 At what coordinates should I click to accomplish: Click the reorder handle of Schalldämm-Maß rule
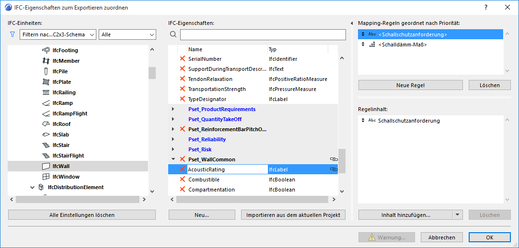coord(363,45)
